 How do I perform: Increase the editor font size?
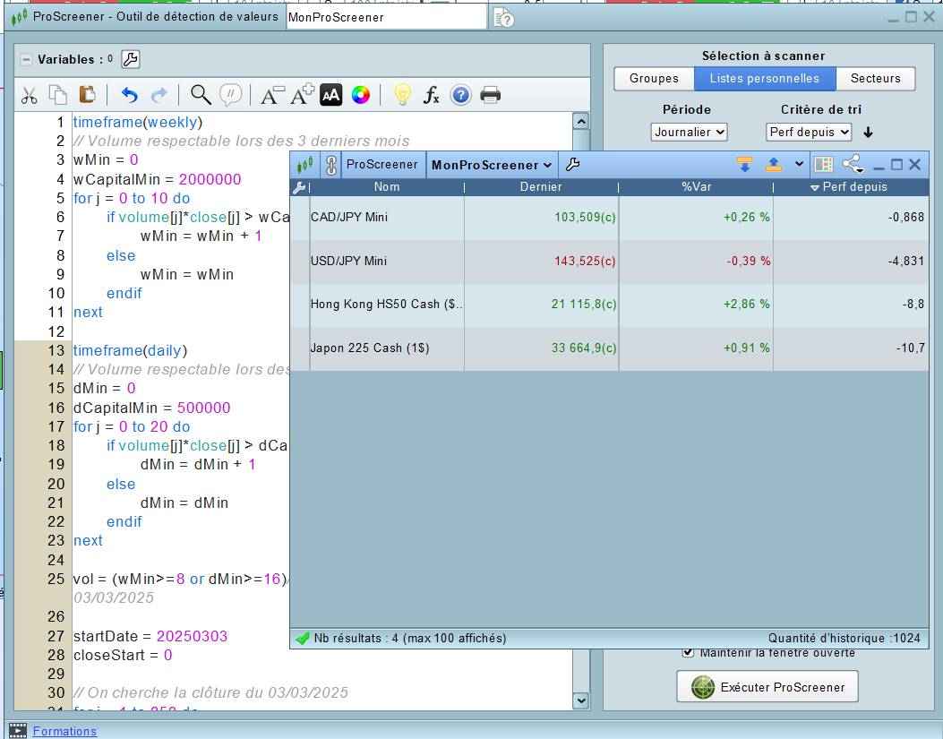pyautogui.click(x=302, y=94)
